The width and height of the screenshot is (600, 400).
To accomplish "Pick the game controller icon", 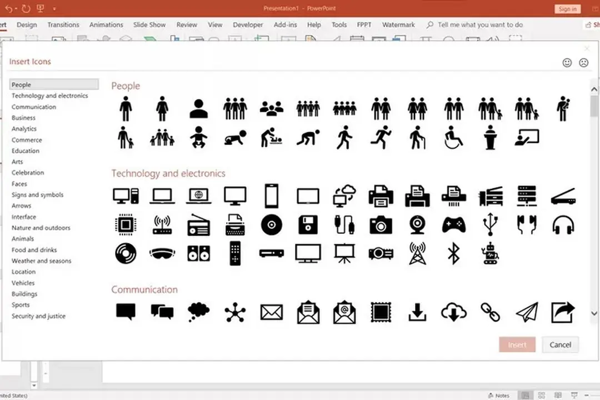I will coord(454,224).
